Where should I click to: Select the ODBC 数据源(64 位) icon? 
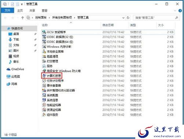(x=44, y=42)
